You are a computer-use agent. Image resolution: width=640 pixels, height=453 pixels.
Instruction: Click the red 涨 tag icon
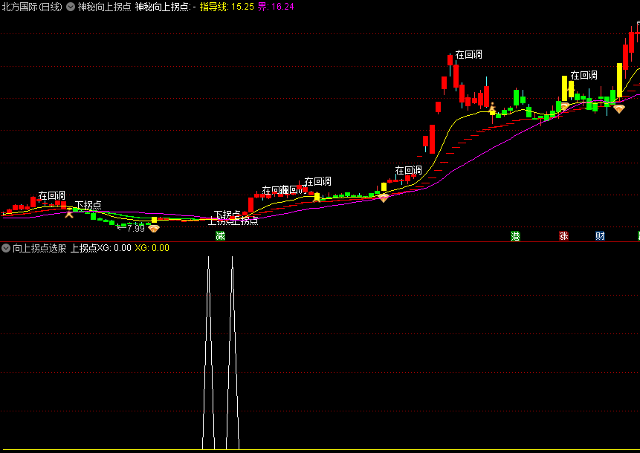(563, 235)
